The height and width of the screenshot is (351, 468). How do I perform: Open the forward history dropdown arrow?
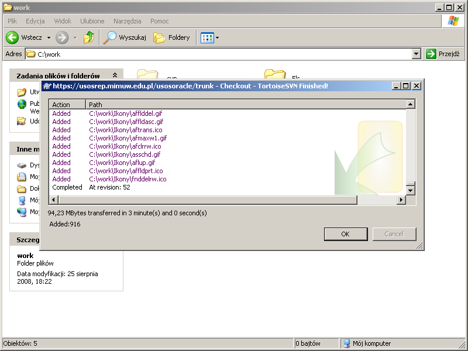click(75, 38)
